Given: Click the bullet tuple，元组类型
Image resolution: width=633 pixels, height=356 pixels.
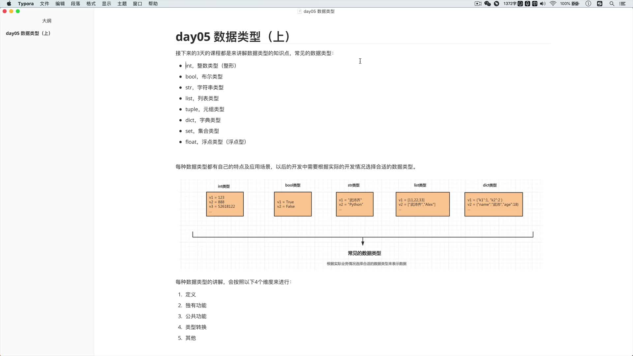Looking at the screenshot, I should click(x=205, y=109).
